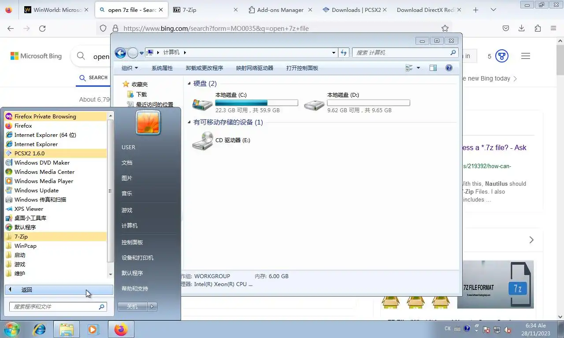The image size is (564, 338).
Task: Open 文档 from Start menu right pane
Action: point(148,162)
